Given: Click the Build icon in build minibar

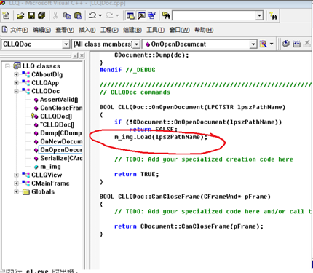Looking at the screenshot, I should [x=297, y=44].
